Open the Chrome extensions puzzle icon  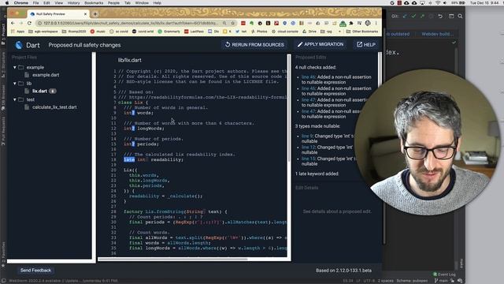click(x=351, y=23)
